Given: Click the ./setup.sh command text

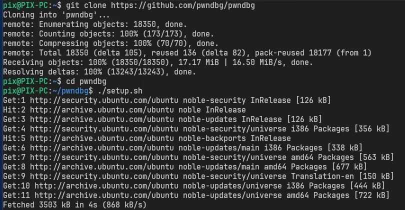Looking at the screenshot, I should pyautogui.click(x=120, y=91).
